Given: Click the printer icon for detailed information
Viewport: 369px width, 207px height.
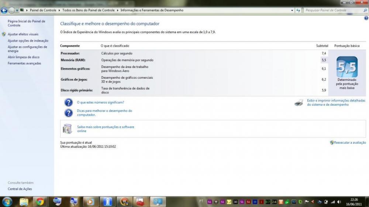Looking at the screenshot, I should click(x=299, y=103).
